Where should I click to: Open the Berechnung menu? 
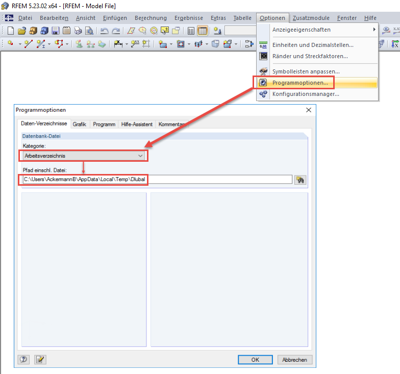coord(151,18)
